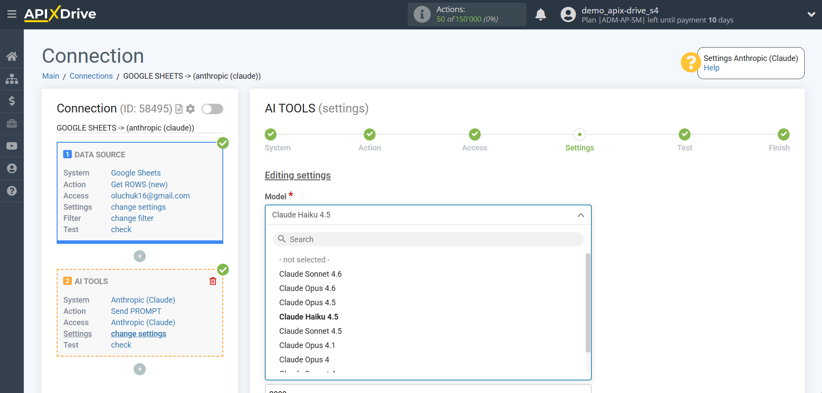
Task: Click the model list scrollbar
Action: (x=588, y=303)
